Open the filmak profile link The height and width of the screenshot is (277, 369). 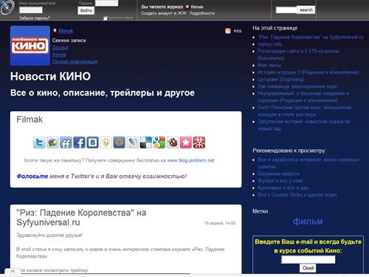[66, 31]
